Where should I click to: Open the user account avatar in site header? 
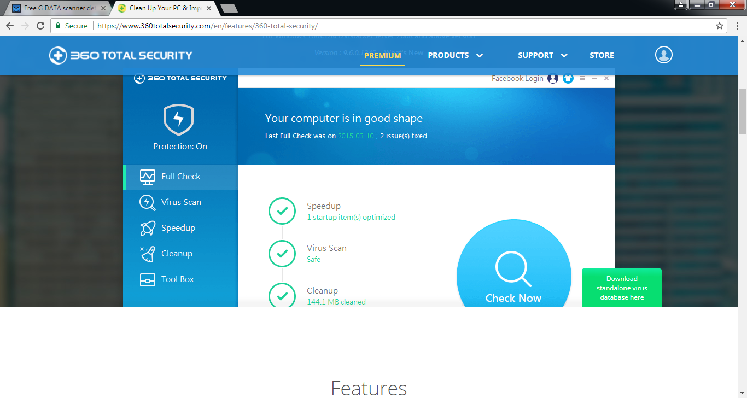coord(664,55)
